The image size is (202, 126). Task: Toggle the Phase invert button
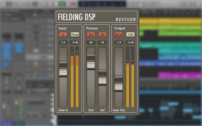tap(75, 34)
